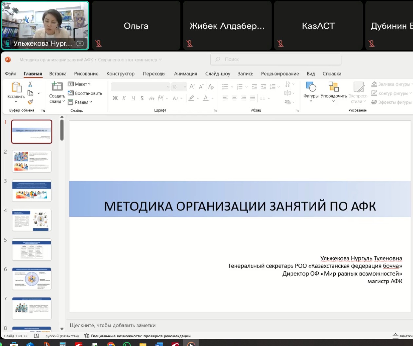Open the Фигуры shapes gallery
This screenshot has width=413, height=346.
(310, 87)
